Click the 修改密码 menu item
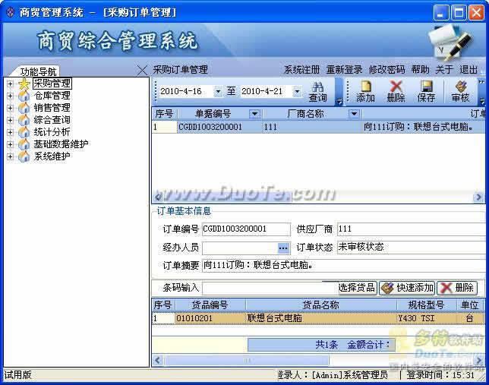 coord(386,69)
